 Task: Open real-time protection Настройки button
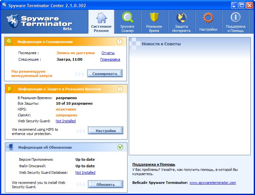click(x=106, y=130)
